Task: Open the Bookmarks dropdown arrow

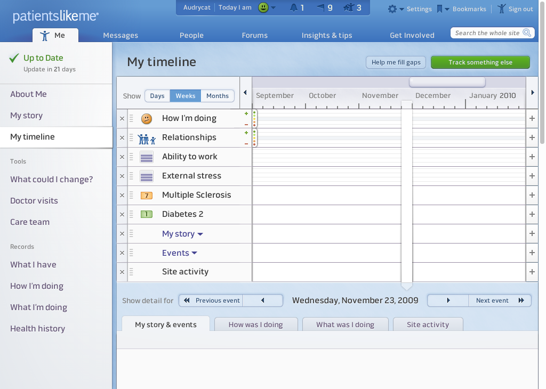Action: pyautogui.click(x=447, y=10)
